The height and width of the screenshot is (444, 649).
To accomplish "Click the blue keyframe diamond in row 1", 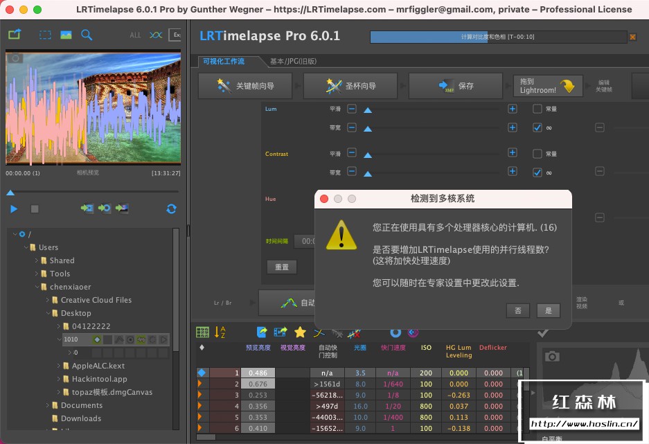I will pos(202,373).
